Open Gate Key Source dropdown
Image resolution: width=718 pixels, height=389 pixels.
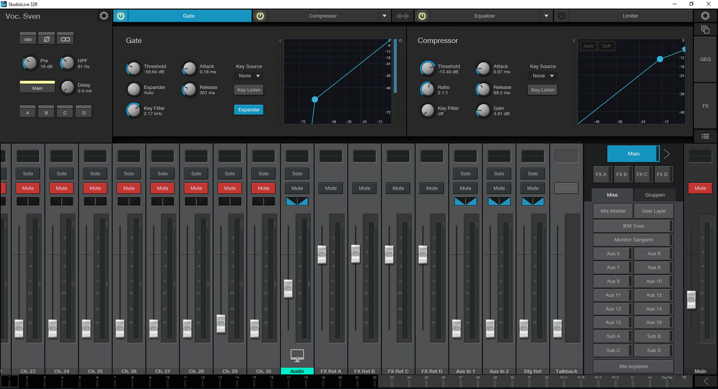pos(249,76)
